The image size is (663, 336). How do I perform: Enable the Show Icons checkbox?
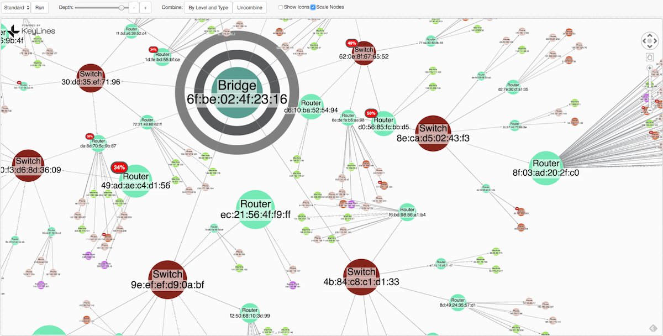pyautogui.click(x=281, y=7)
